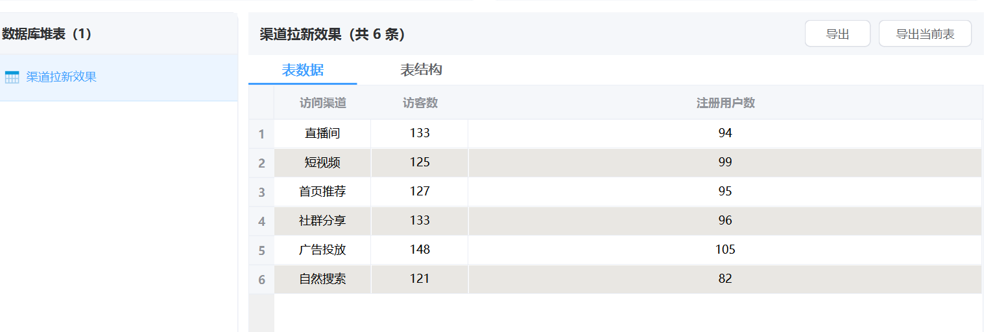Click the 注册用户数 column header
Screen dimensions: 993x332
click(x=725, y=103)
